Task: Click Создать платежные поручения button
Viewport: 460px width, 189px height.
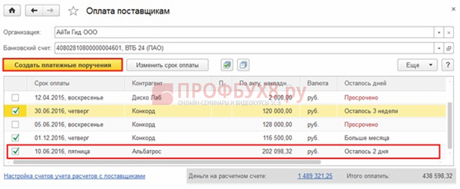Action: pyautogui.click(x=62, y=65)
